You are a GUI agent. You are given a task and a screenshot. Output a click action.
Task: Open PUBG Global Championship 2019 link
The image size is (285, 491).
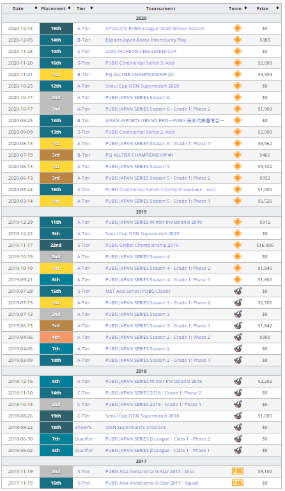[x=142, y=245]
